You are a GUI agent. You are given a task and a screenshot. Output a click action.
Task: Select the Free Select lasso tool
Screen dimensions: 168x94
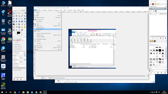[x=19, y=13]
